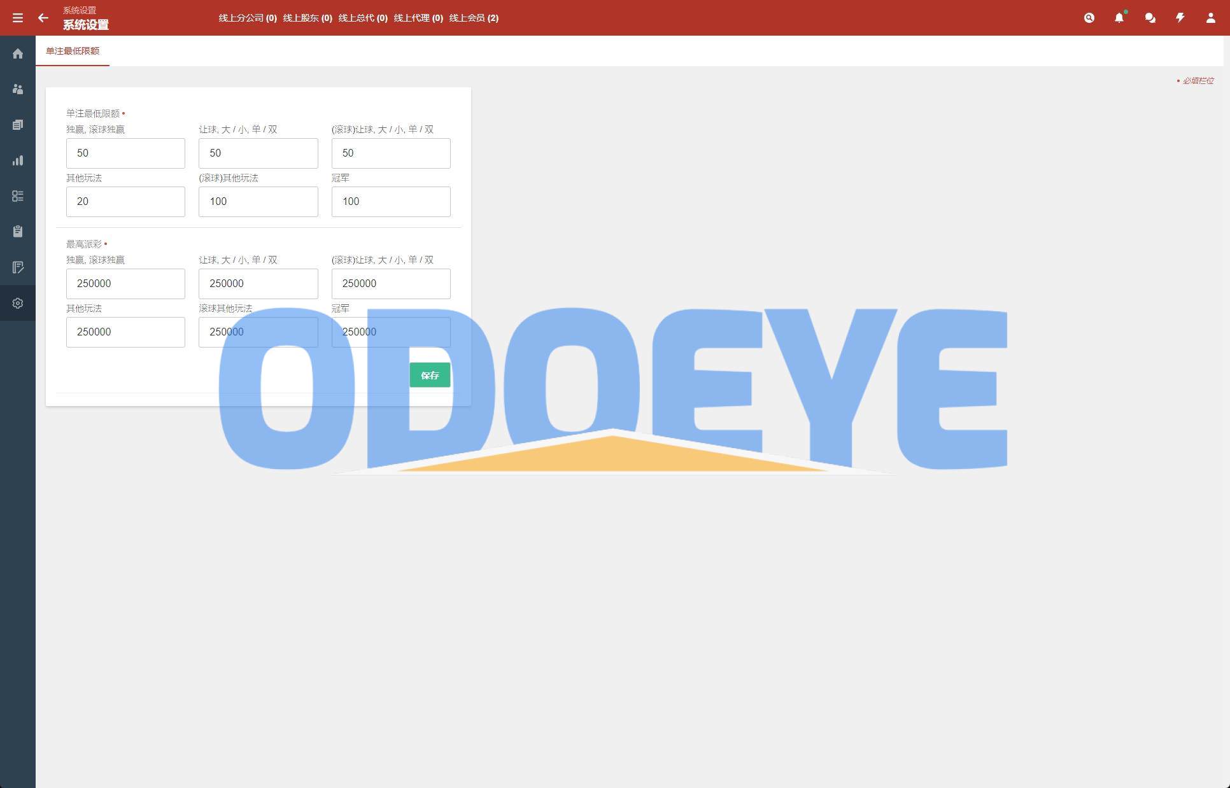Image resolution: width=1230 pixels, height=788 pixels.
Task: Focus minimum limit (滚球)让球 field
Action: [391, 153]
